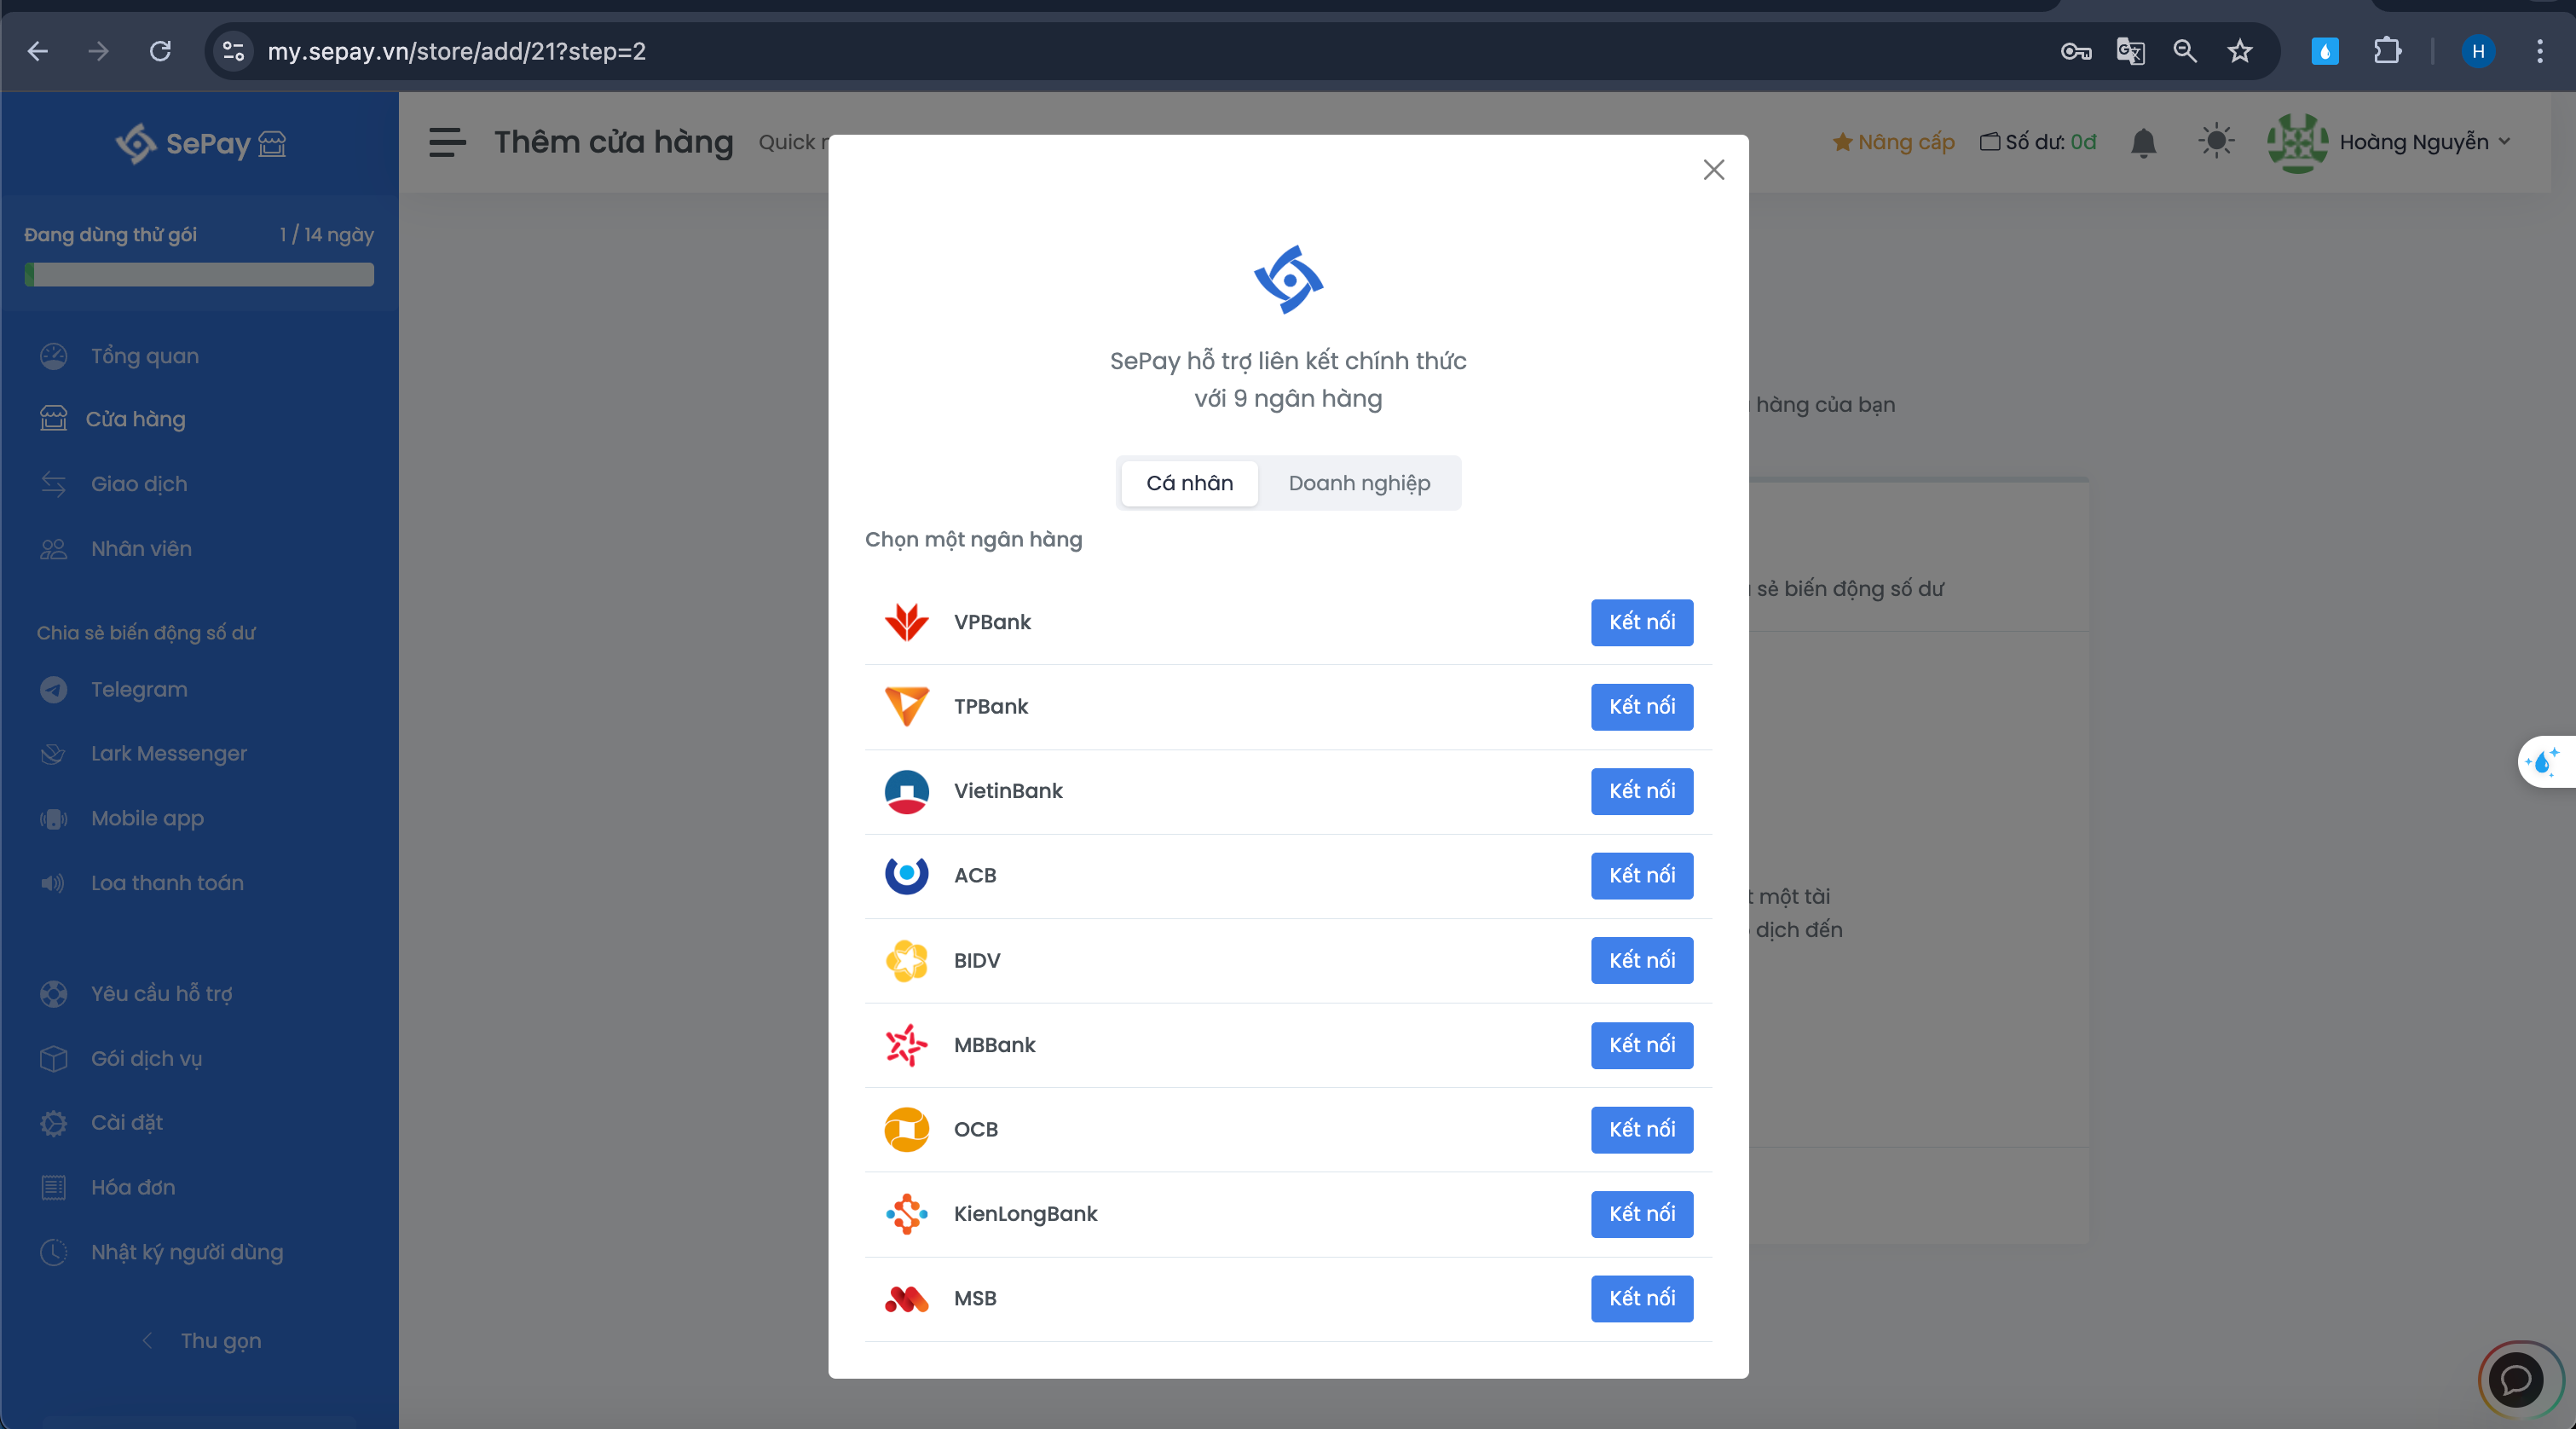Go forward in browser
Viewport: 2576px width, 1429px height.
[98, 51]
